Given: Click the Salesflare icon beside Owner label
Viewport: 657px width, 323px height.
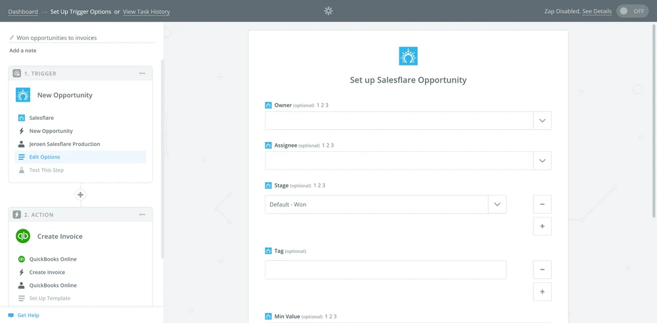Looking at the screenshot, I should click(269, 105).
